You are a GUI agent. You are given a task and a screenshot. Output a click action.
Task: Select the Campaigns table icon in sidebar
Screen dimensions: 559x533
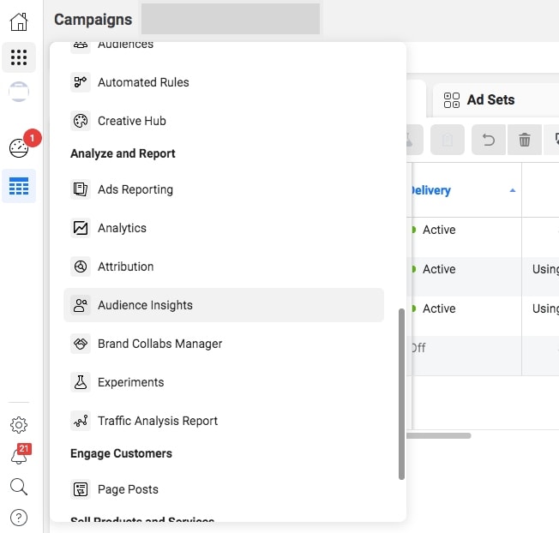19,185
